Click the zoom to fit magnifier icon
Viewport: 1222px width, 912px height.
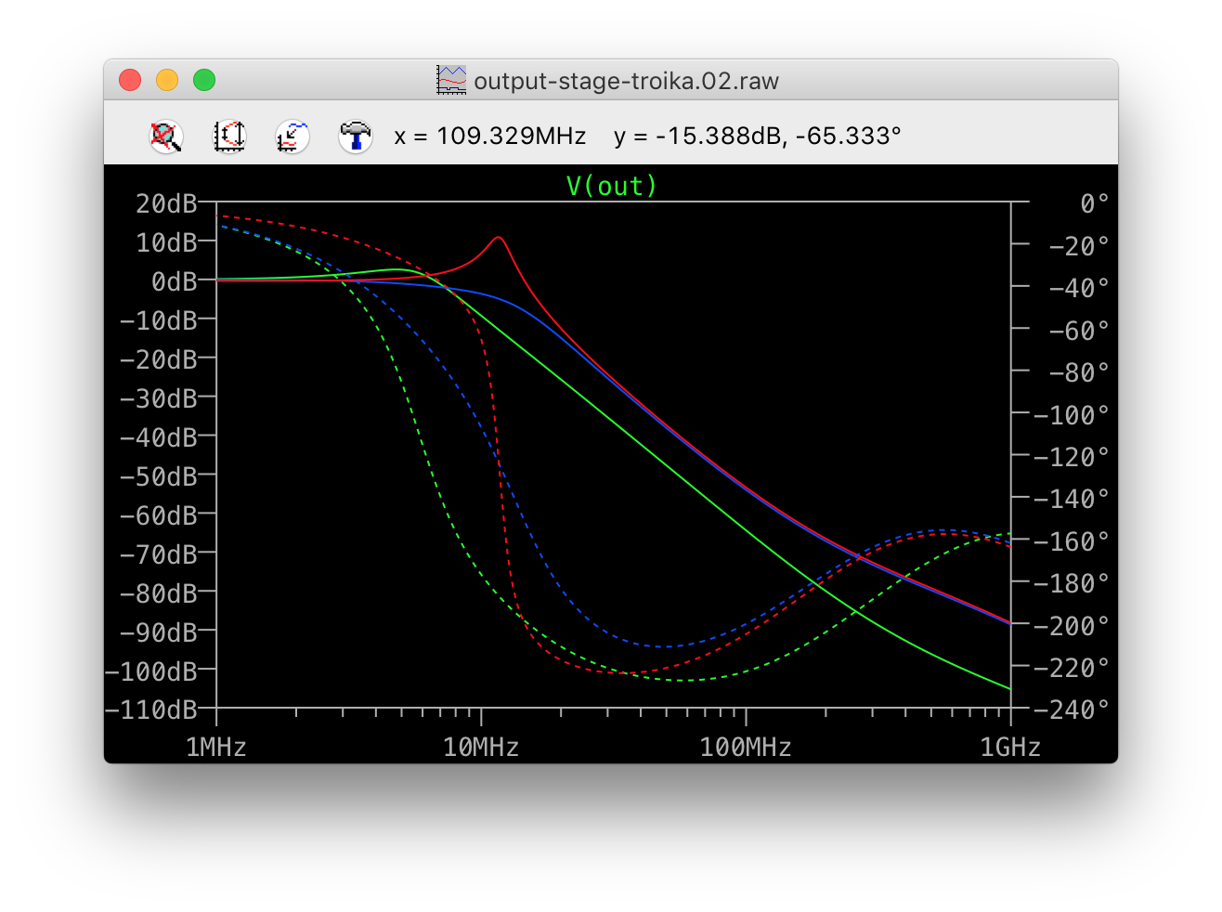click(x=166, y=137)
